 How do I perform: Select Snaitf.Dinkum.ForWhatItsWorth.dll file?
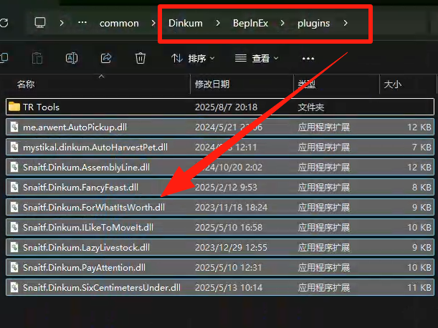(220, 208)
